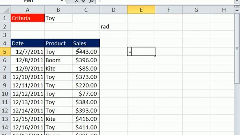Screen dimensions: 240x135
Task: Select column G header
Action: (196, 10)
